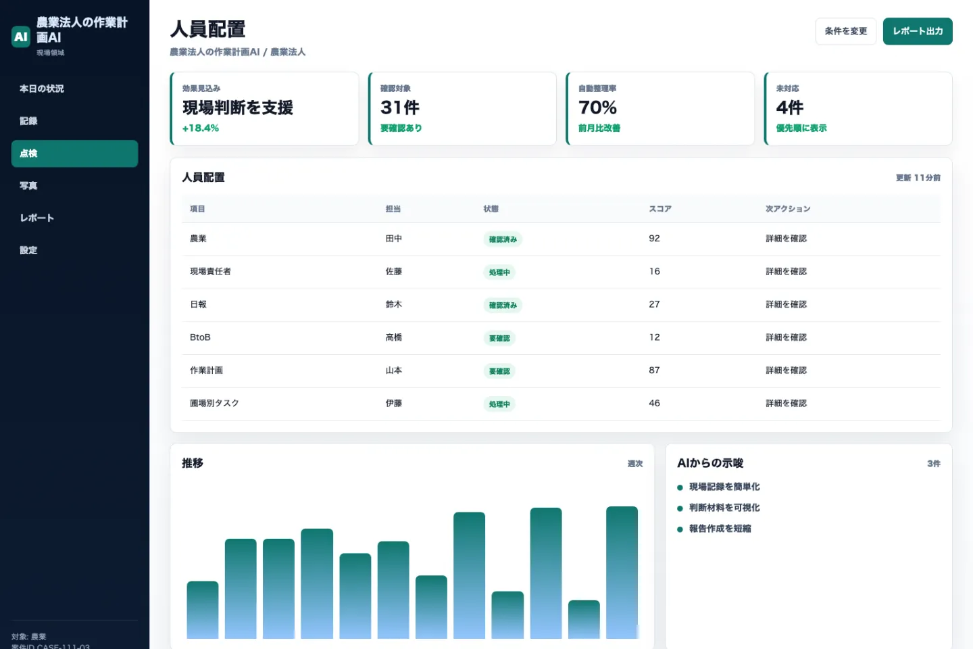Open 本日の状況 in the sidebar
973x649 pixels.
(74, 89)
